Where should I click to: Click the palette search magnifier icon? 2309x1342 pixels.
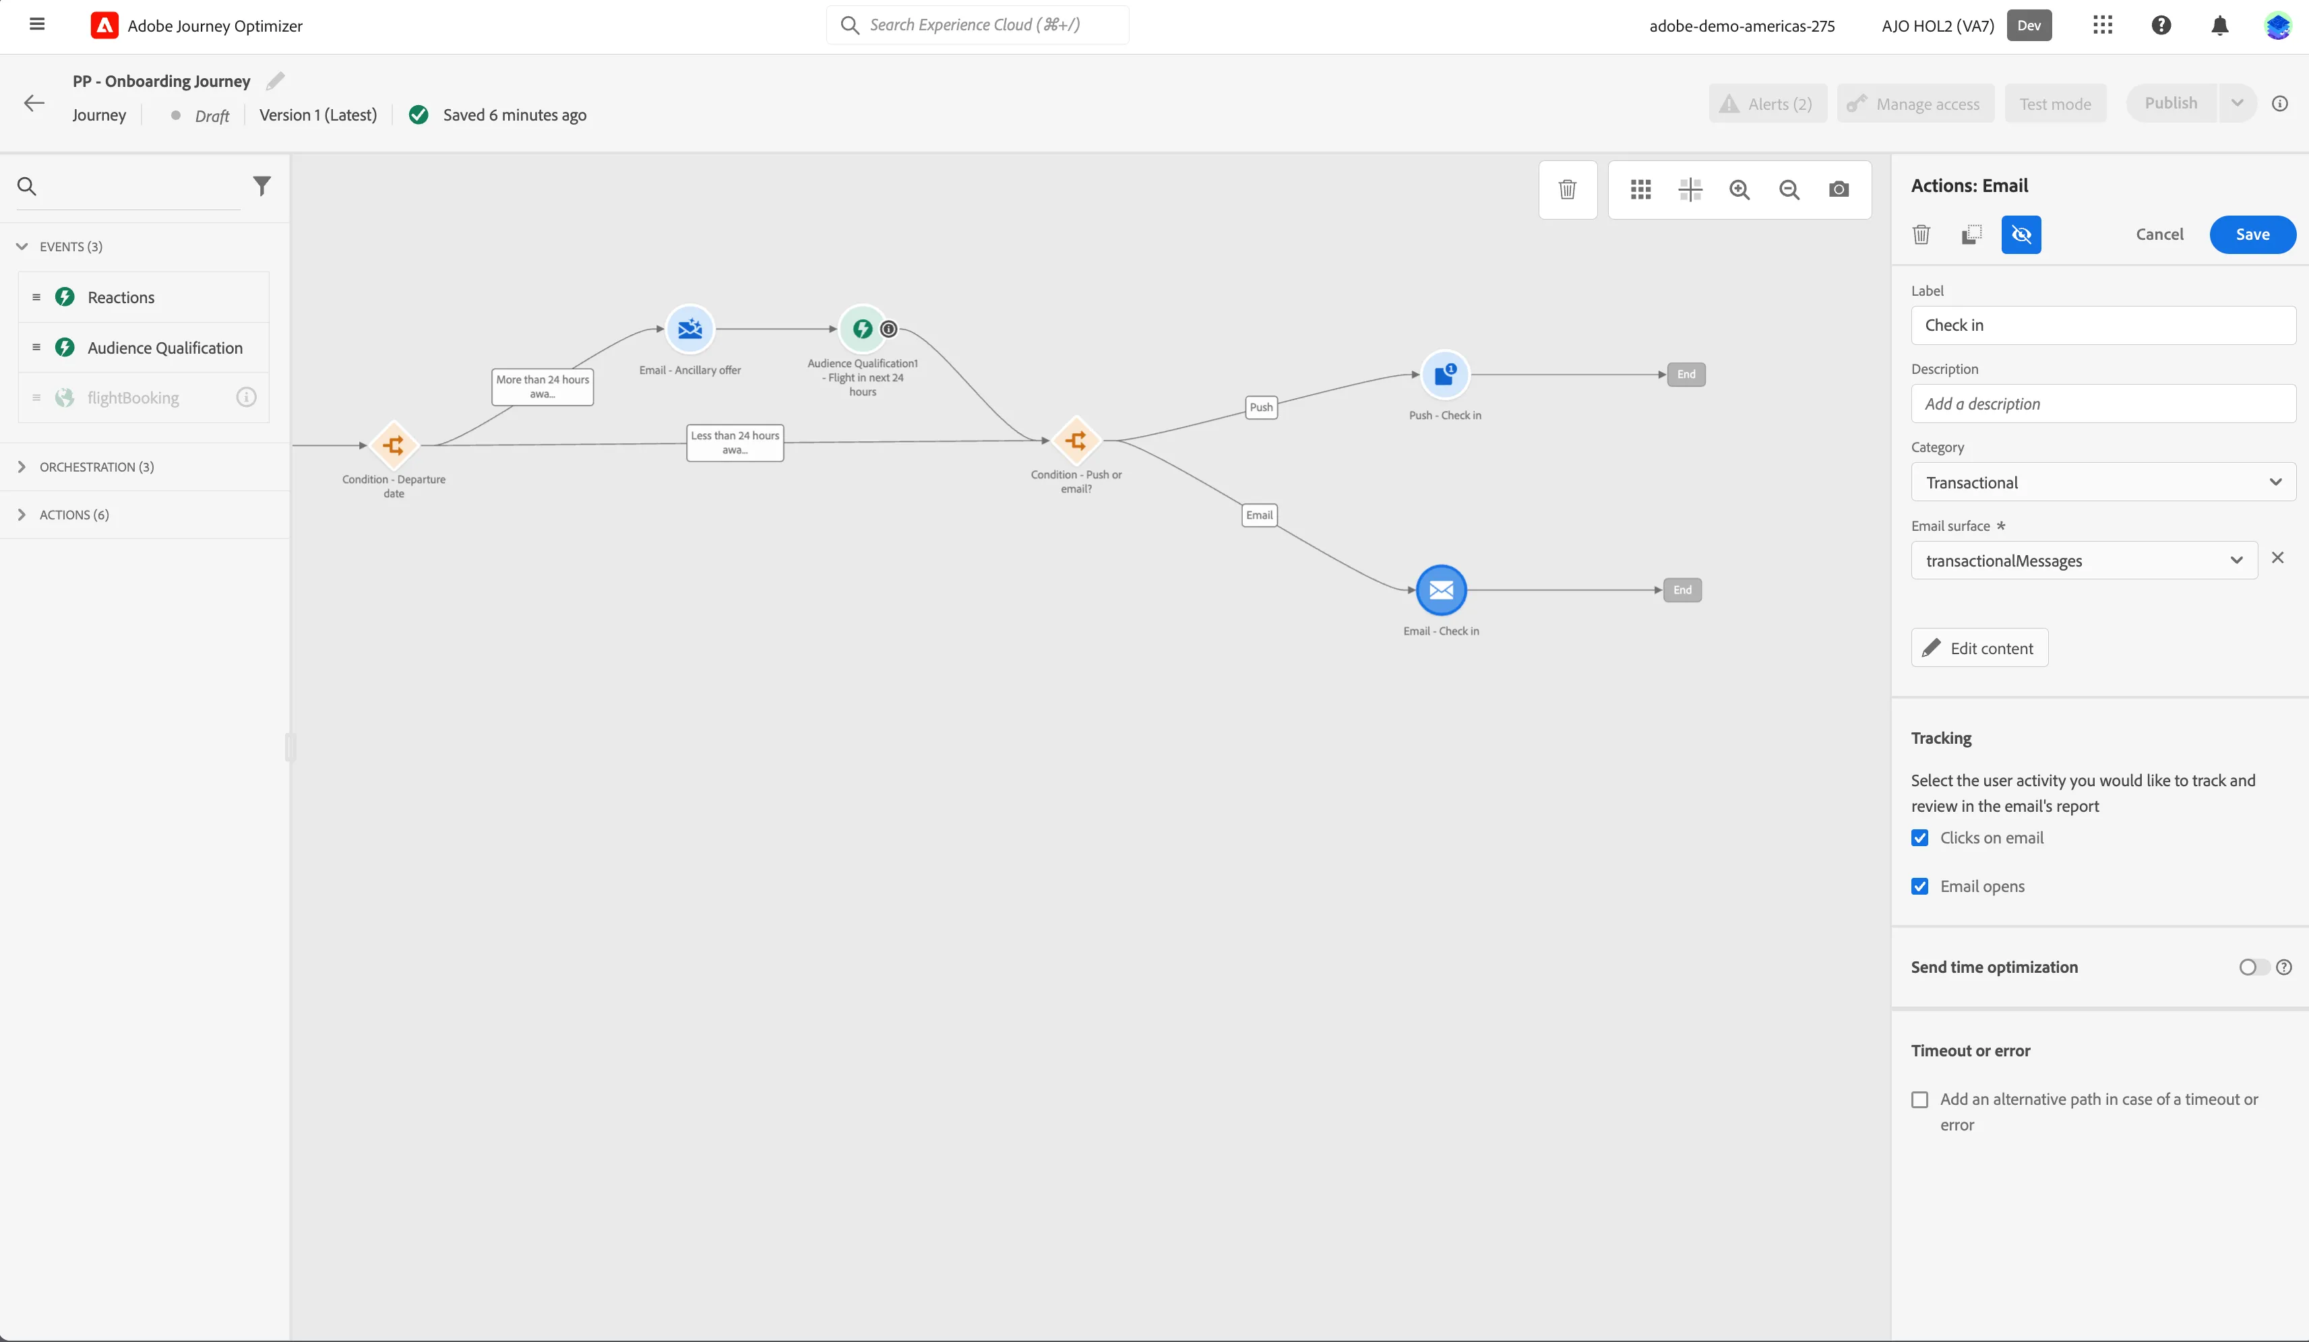[x=26, y=186]
